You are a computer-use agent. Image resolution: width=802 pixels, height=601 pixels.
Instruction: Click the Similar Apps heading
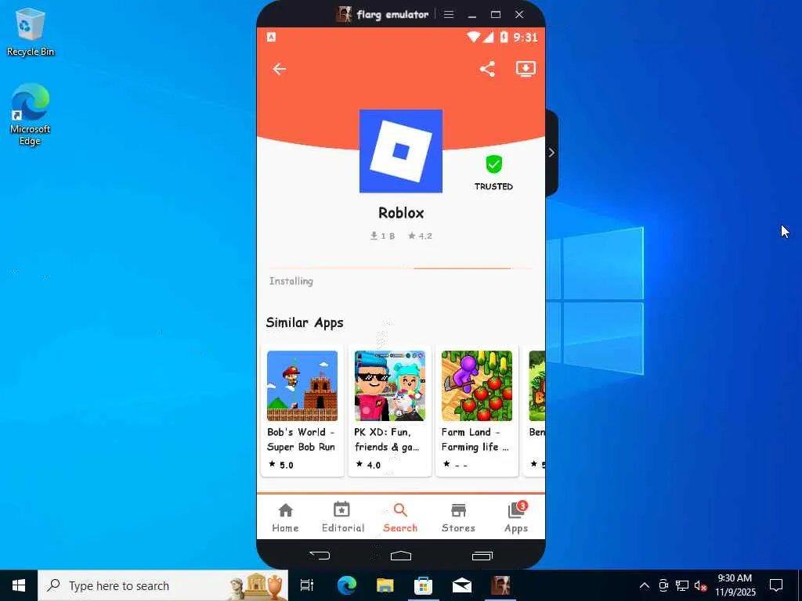305,322
